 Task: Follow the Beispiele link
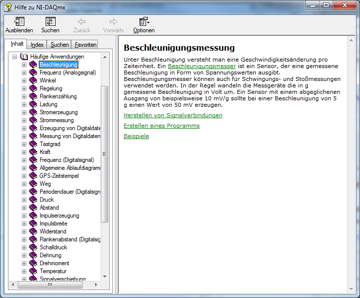point(136,136)
